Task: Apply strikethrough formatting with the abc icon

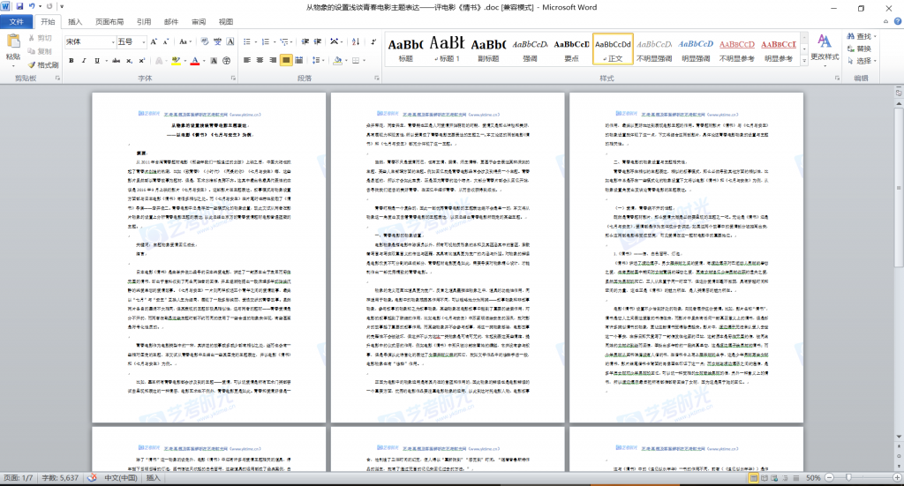Action: [x=117, y=61]
